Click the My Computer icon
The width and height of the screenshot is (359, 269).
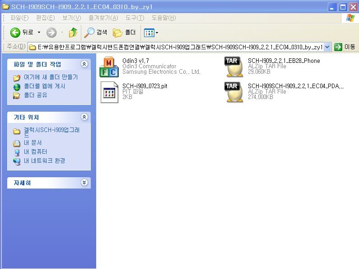17,152
